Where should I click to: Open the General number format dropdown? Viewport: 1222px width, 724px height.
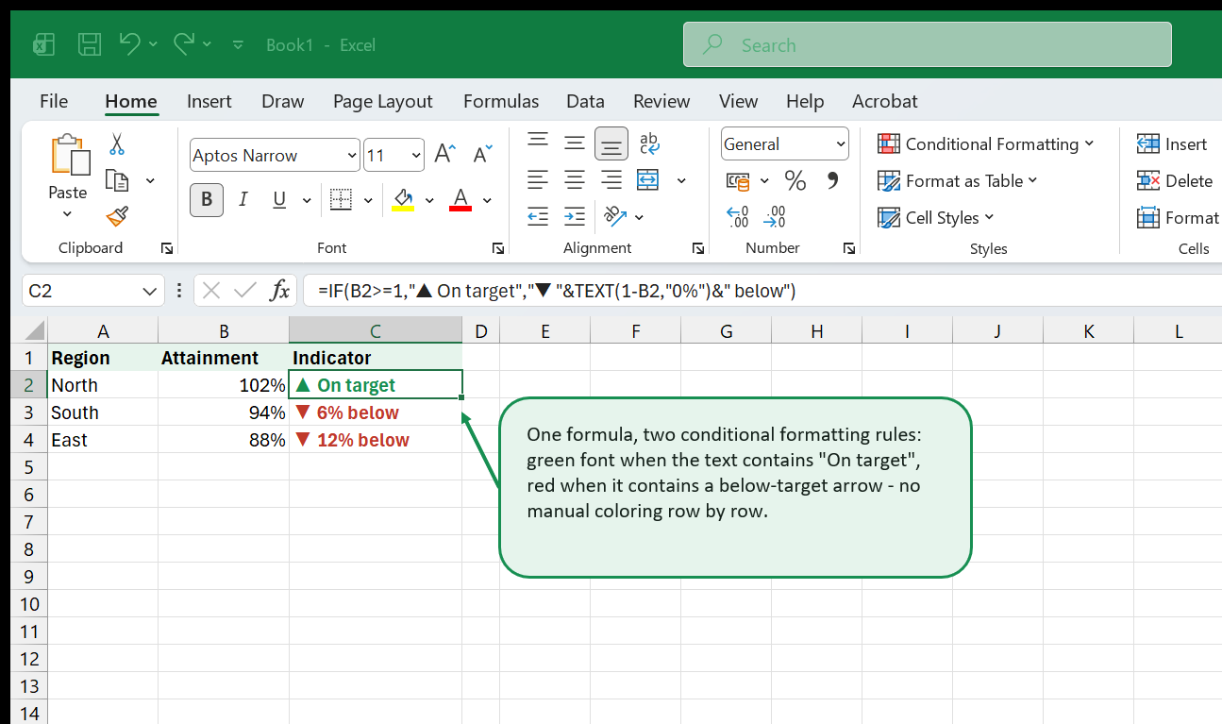841,144
